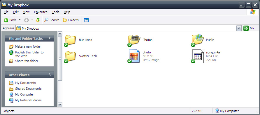260x115 pixels.
Task: Click the Address field showing My Dropbox
Action: pos(126,28)
